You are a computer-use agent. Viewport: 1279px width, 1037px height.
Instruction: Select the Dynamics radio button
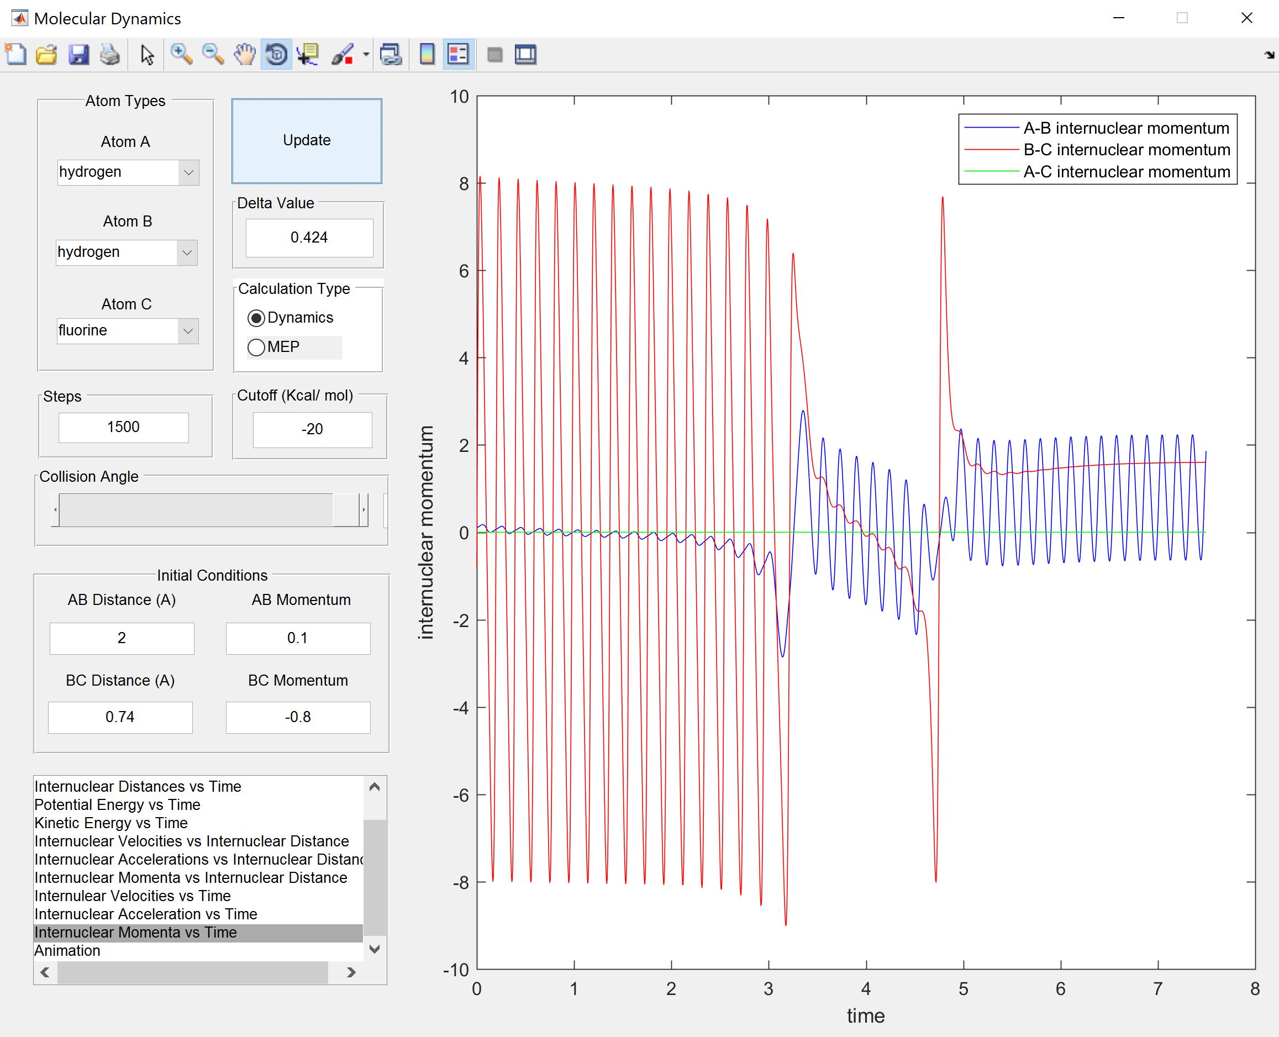(x=256, y=318)
